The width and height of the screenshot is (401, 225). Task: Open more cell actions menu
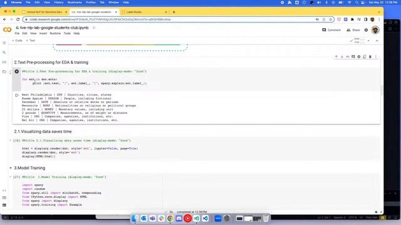[x=376, y=57]
